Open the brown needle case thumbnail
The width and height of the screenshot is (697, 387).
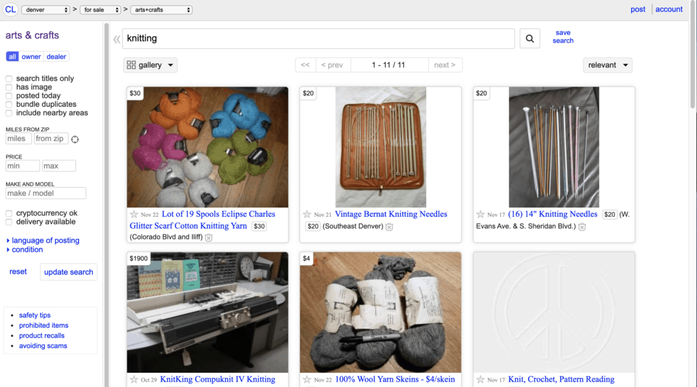(380, 147)
